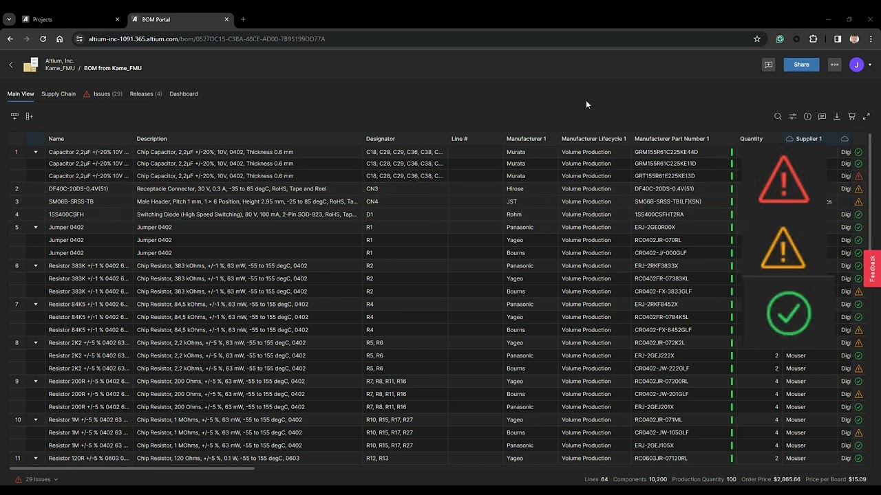The height and width of the screenshot is (495, 881).
Task: Click cloud icon left of Supplier 1
Action: [789, 139]
